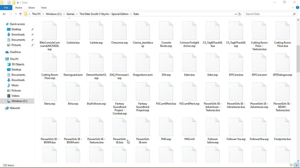Select the Carlota.esp file icon

[x=96, y=31]
